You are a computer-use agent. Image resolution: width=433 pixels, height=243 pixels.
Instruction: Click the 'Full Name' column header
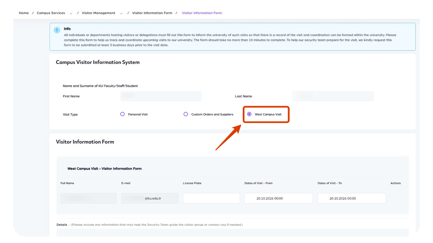(x=67, y=183)
